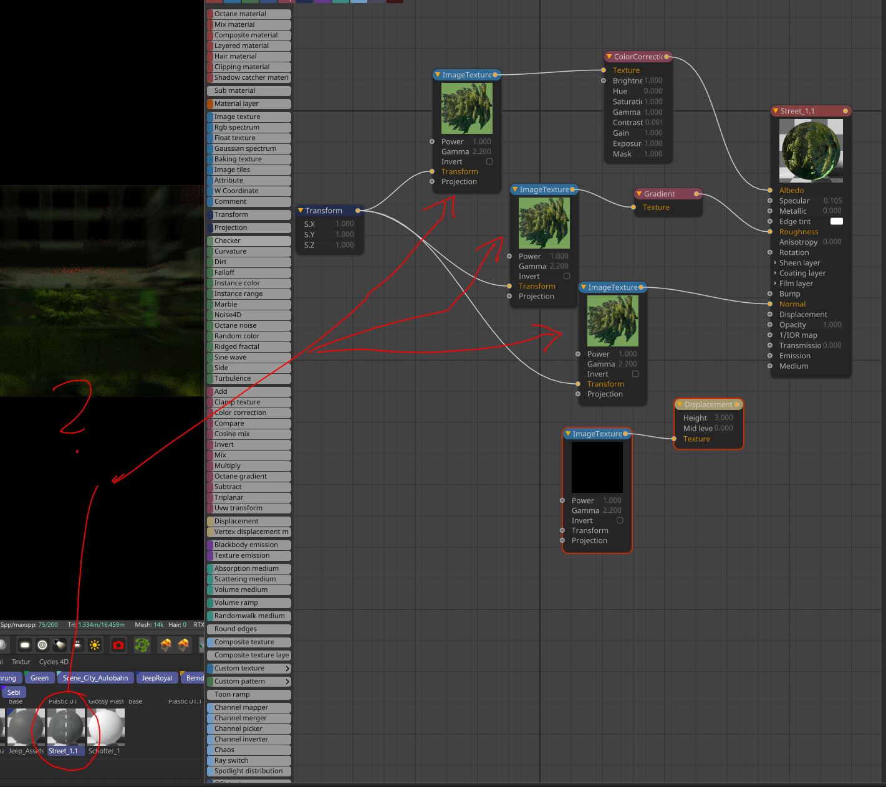
Task: Click the Displacement Height value 3.000
Action: (724, 418)
